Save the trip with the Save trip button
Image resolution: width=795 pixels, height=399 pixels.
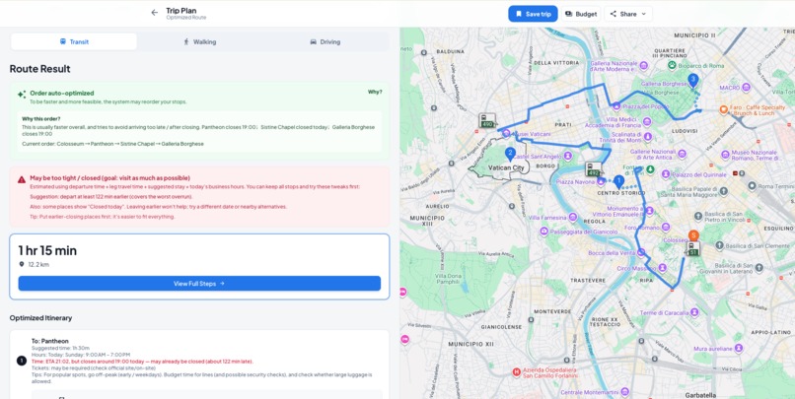(533, 14)
